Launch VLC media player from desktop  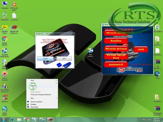click(14, 6)
